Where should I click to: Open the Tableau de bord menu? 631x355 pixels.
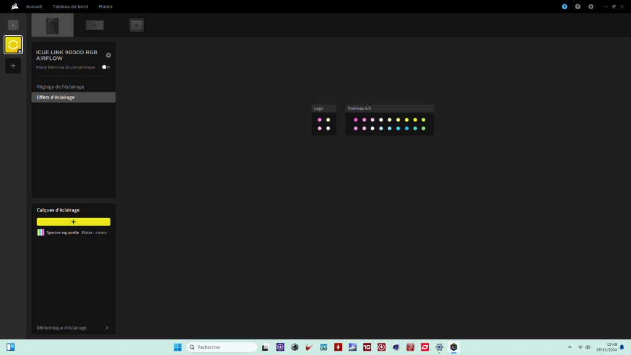(x=70, y=6)
